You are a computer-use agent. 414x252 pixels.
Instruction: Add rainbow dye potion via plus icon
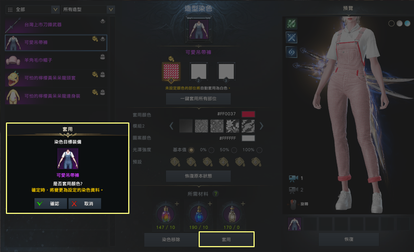pos(177,204)
